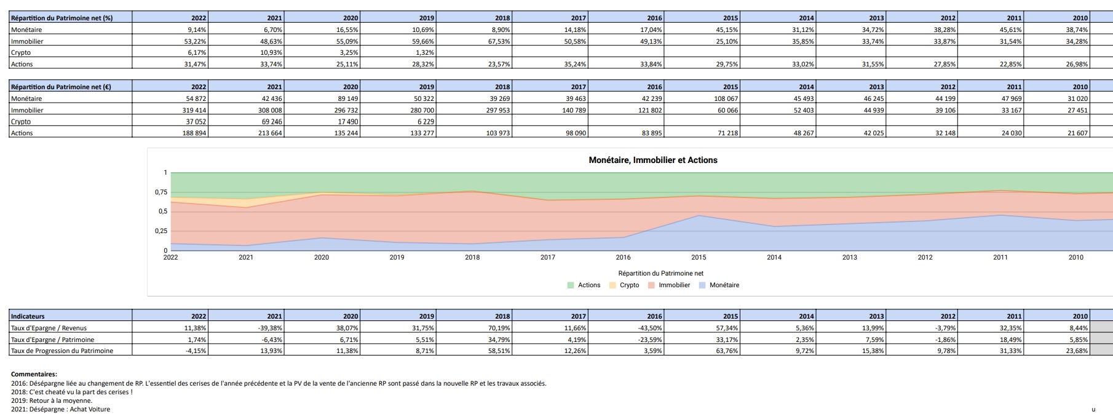Select the Monétaire row label in the % table
1113x417 pixels.
pos(70,30)
